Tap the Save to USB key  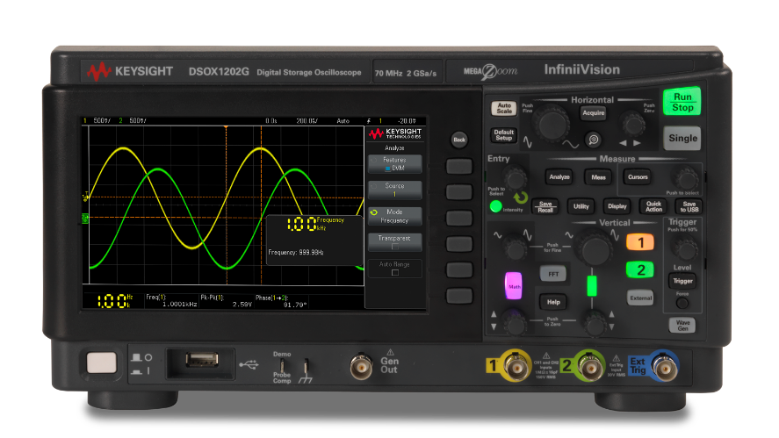coord(689,206)
